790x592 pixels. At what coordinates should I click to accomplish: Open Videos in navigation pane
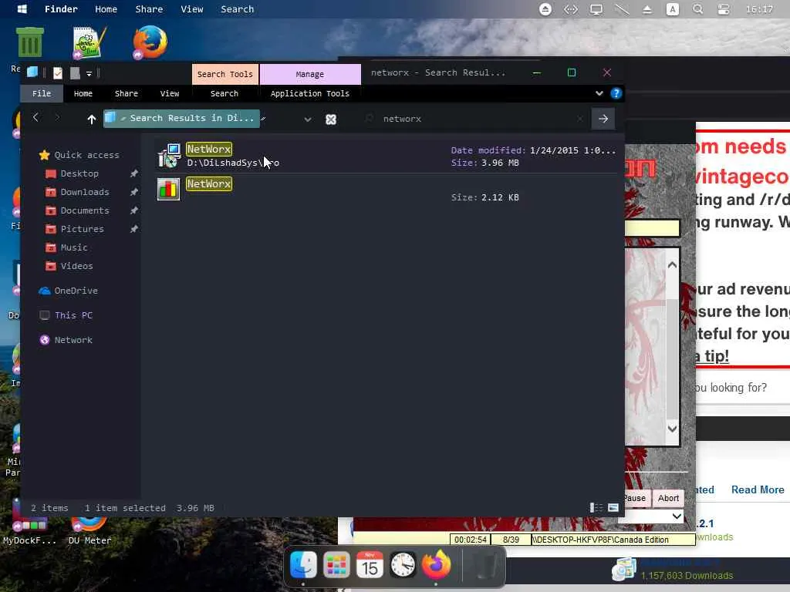[76, 266]
